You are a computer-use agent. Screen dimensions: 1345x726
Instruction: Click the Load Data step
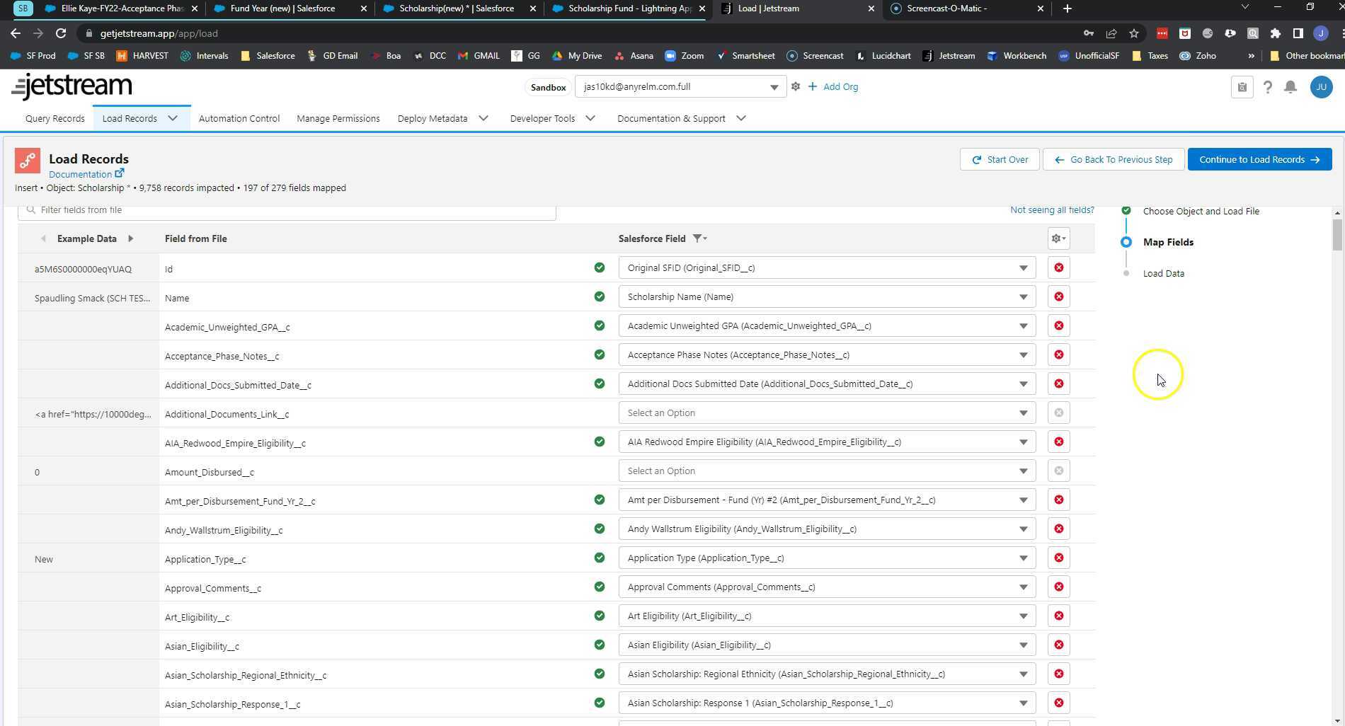pyautogui.click(x=1163, y=274)
